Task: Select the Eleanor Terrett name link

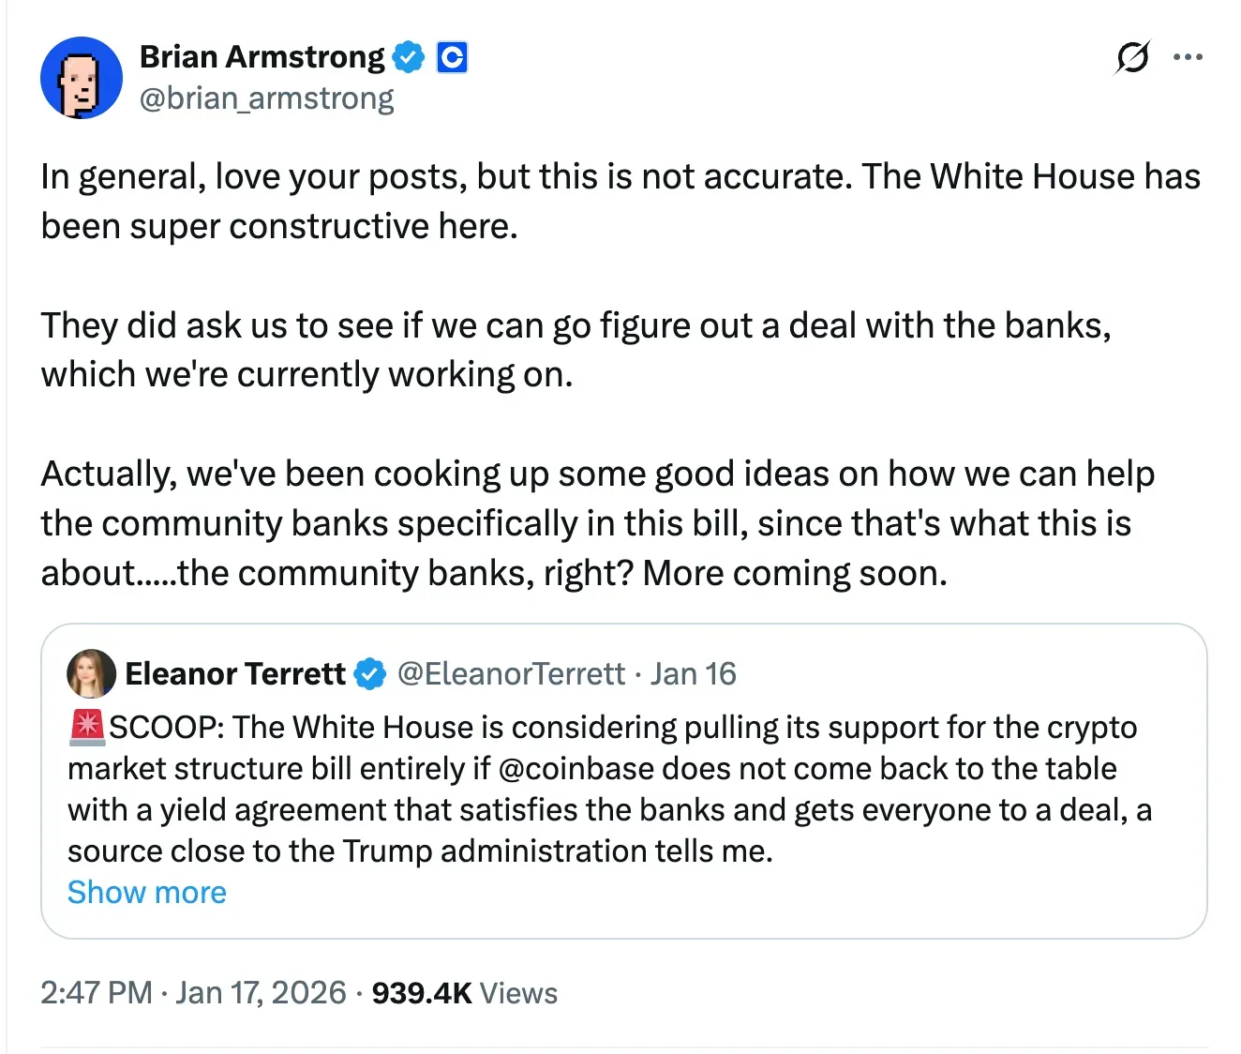Action: point(235,672)
